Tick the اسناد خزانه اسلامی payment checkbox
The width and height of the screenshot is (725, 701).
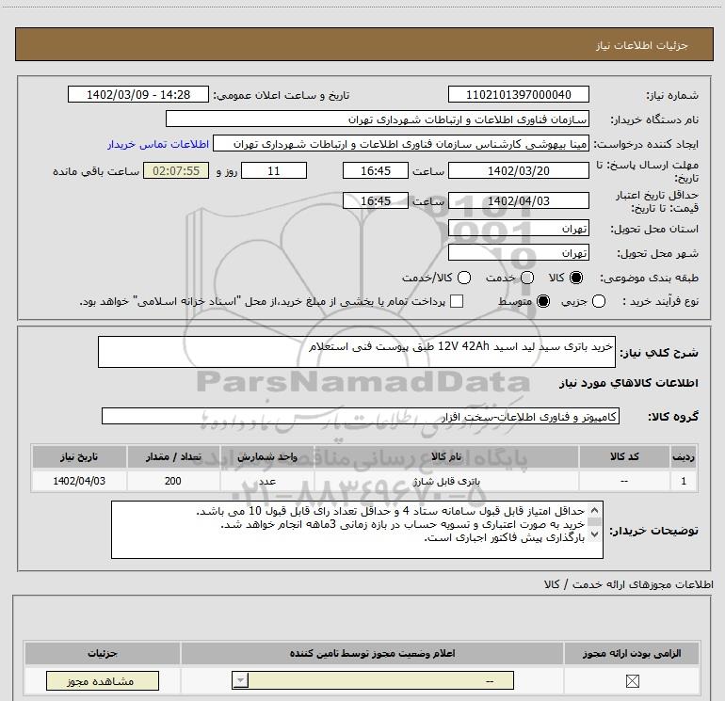tap(457, 301)
